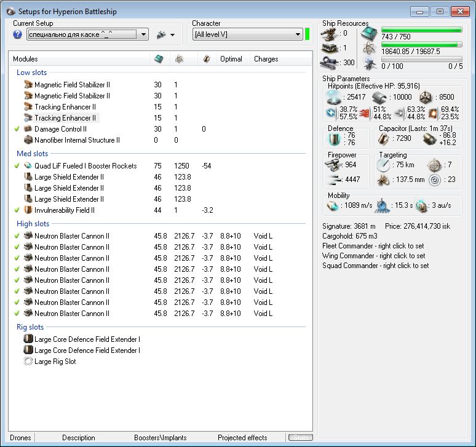Click Wing Commander - right click to set
Viewport: 476px width, 447px height.
(x=374, y=256)
